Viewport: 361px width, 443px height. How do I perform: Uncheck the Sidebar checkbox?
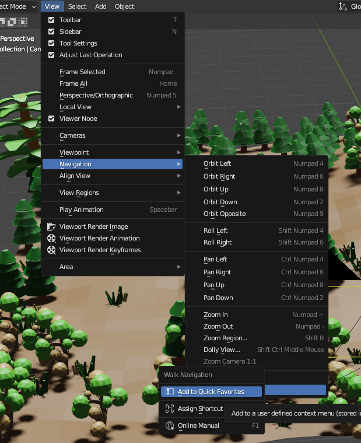(x=51, y=32)
